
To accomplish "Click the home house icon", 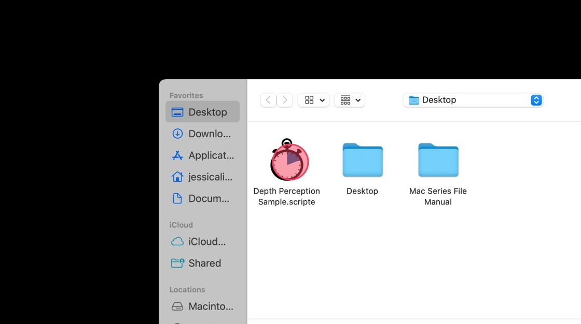I will click(x=177, y=177).
